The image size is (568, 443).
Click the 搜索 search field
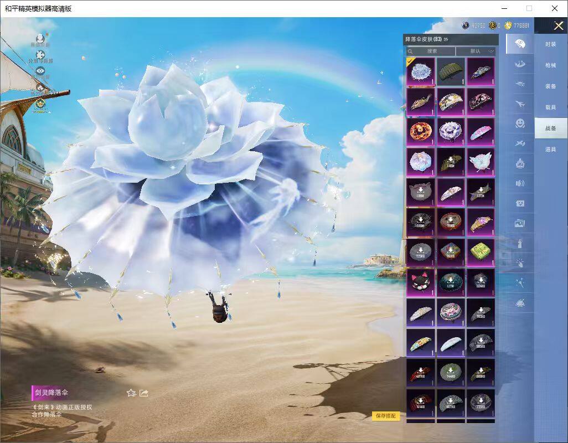pos(430,51)
